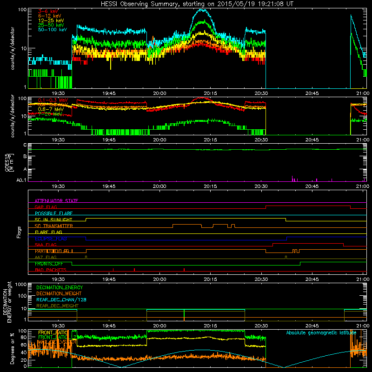The image size is (372, 372).
Task: Select the GAP_FLAG label
Action: coord(46,207)
